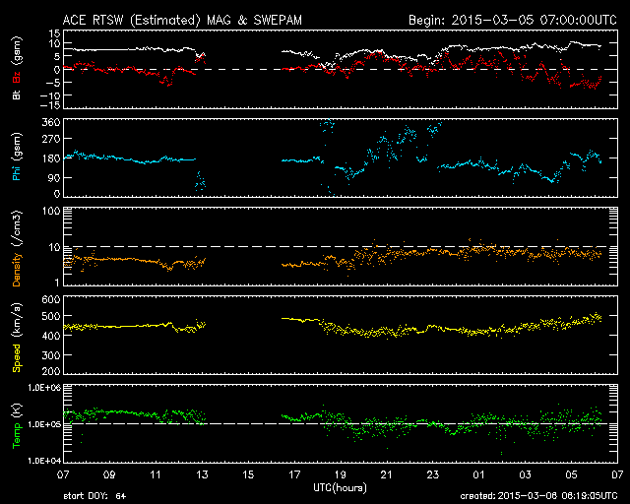Click the '09' hour label on the time axis
Viewport: 630px width, 504px height.
(x=109, y=475)
